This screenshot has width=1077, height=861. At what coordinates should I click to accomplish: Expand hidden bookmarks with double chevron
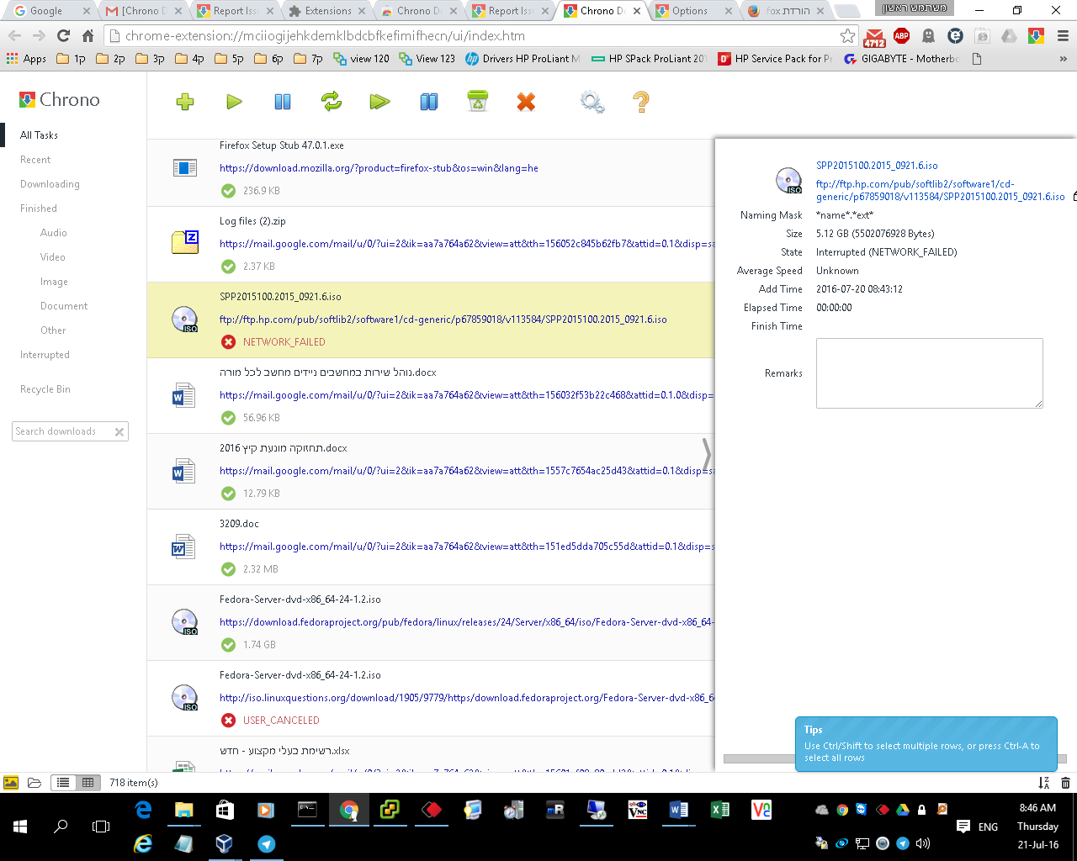tap(1063, 59)
